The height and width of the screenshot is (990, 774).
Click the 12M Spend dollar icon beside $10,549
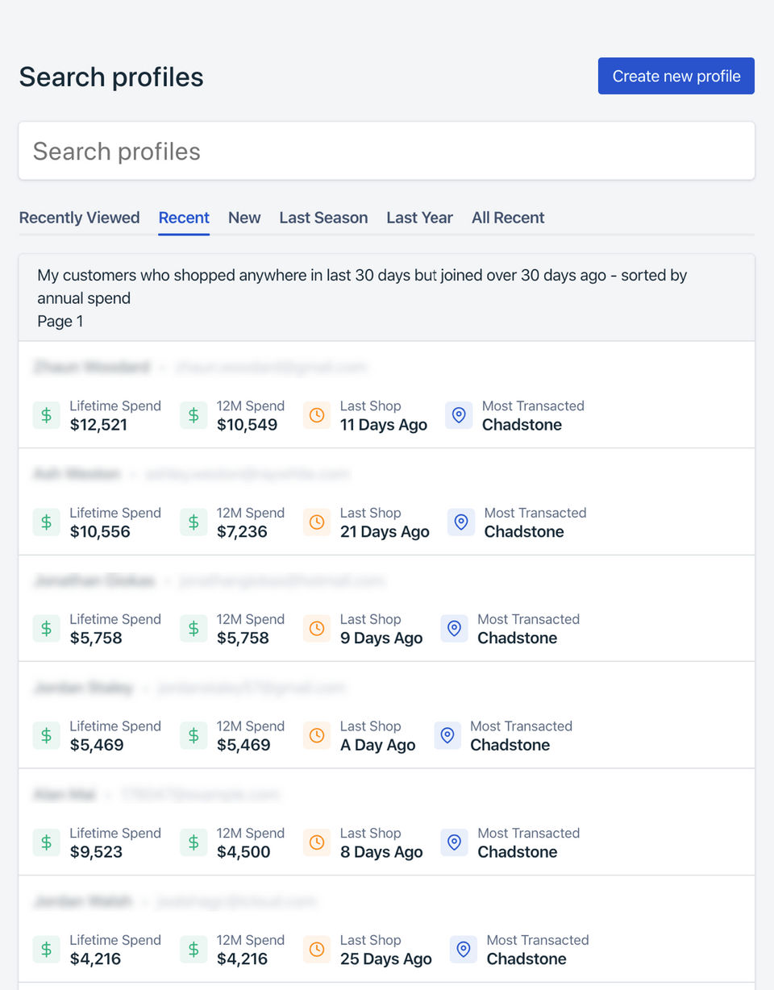click(193, 416)
